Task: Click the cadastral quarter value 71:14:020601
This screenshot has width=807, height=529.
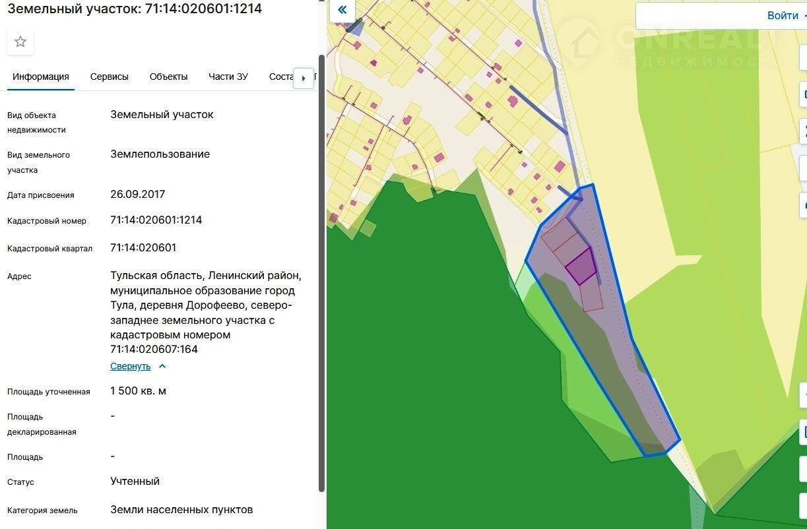Action: click(143, 248)
